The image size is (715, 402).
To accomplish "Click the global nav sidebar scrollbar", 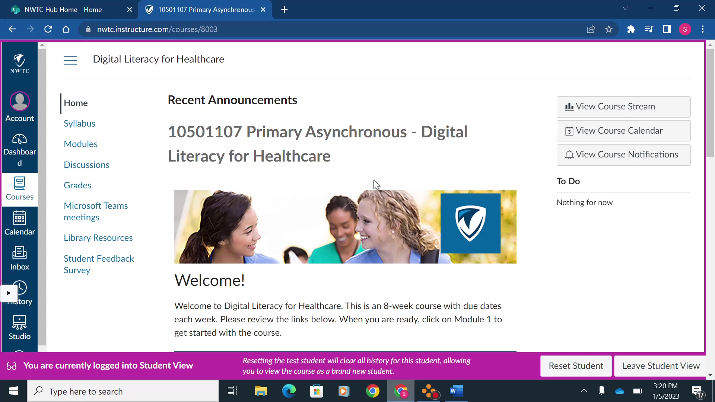I will coord(42,197).
